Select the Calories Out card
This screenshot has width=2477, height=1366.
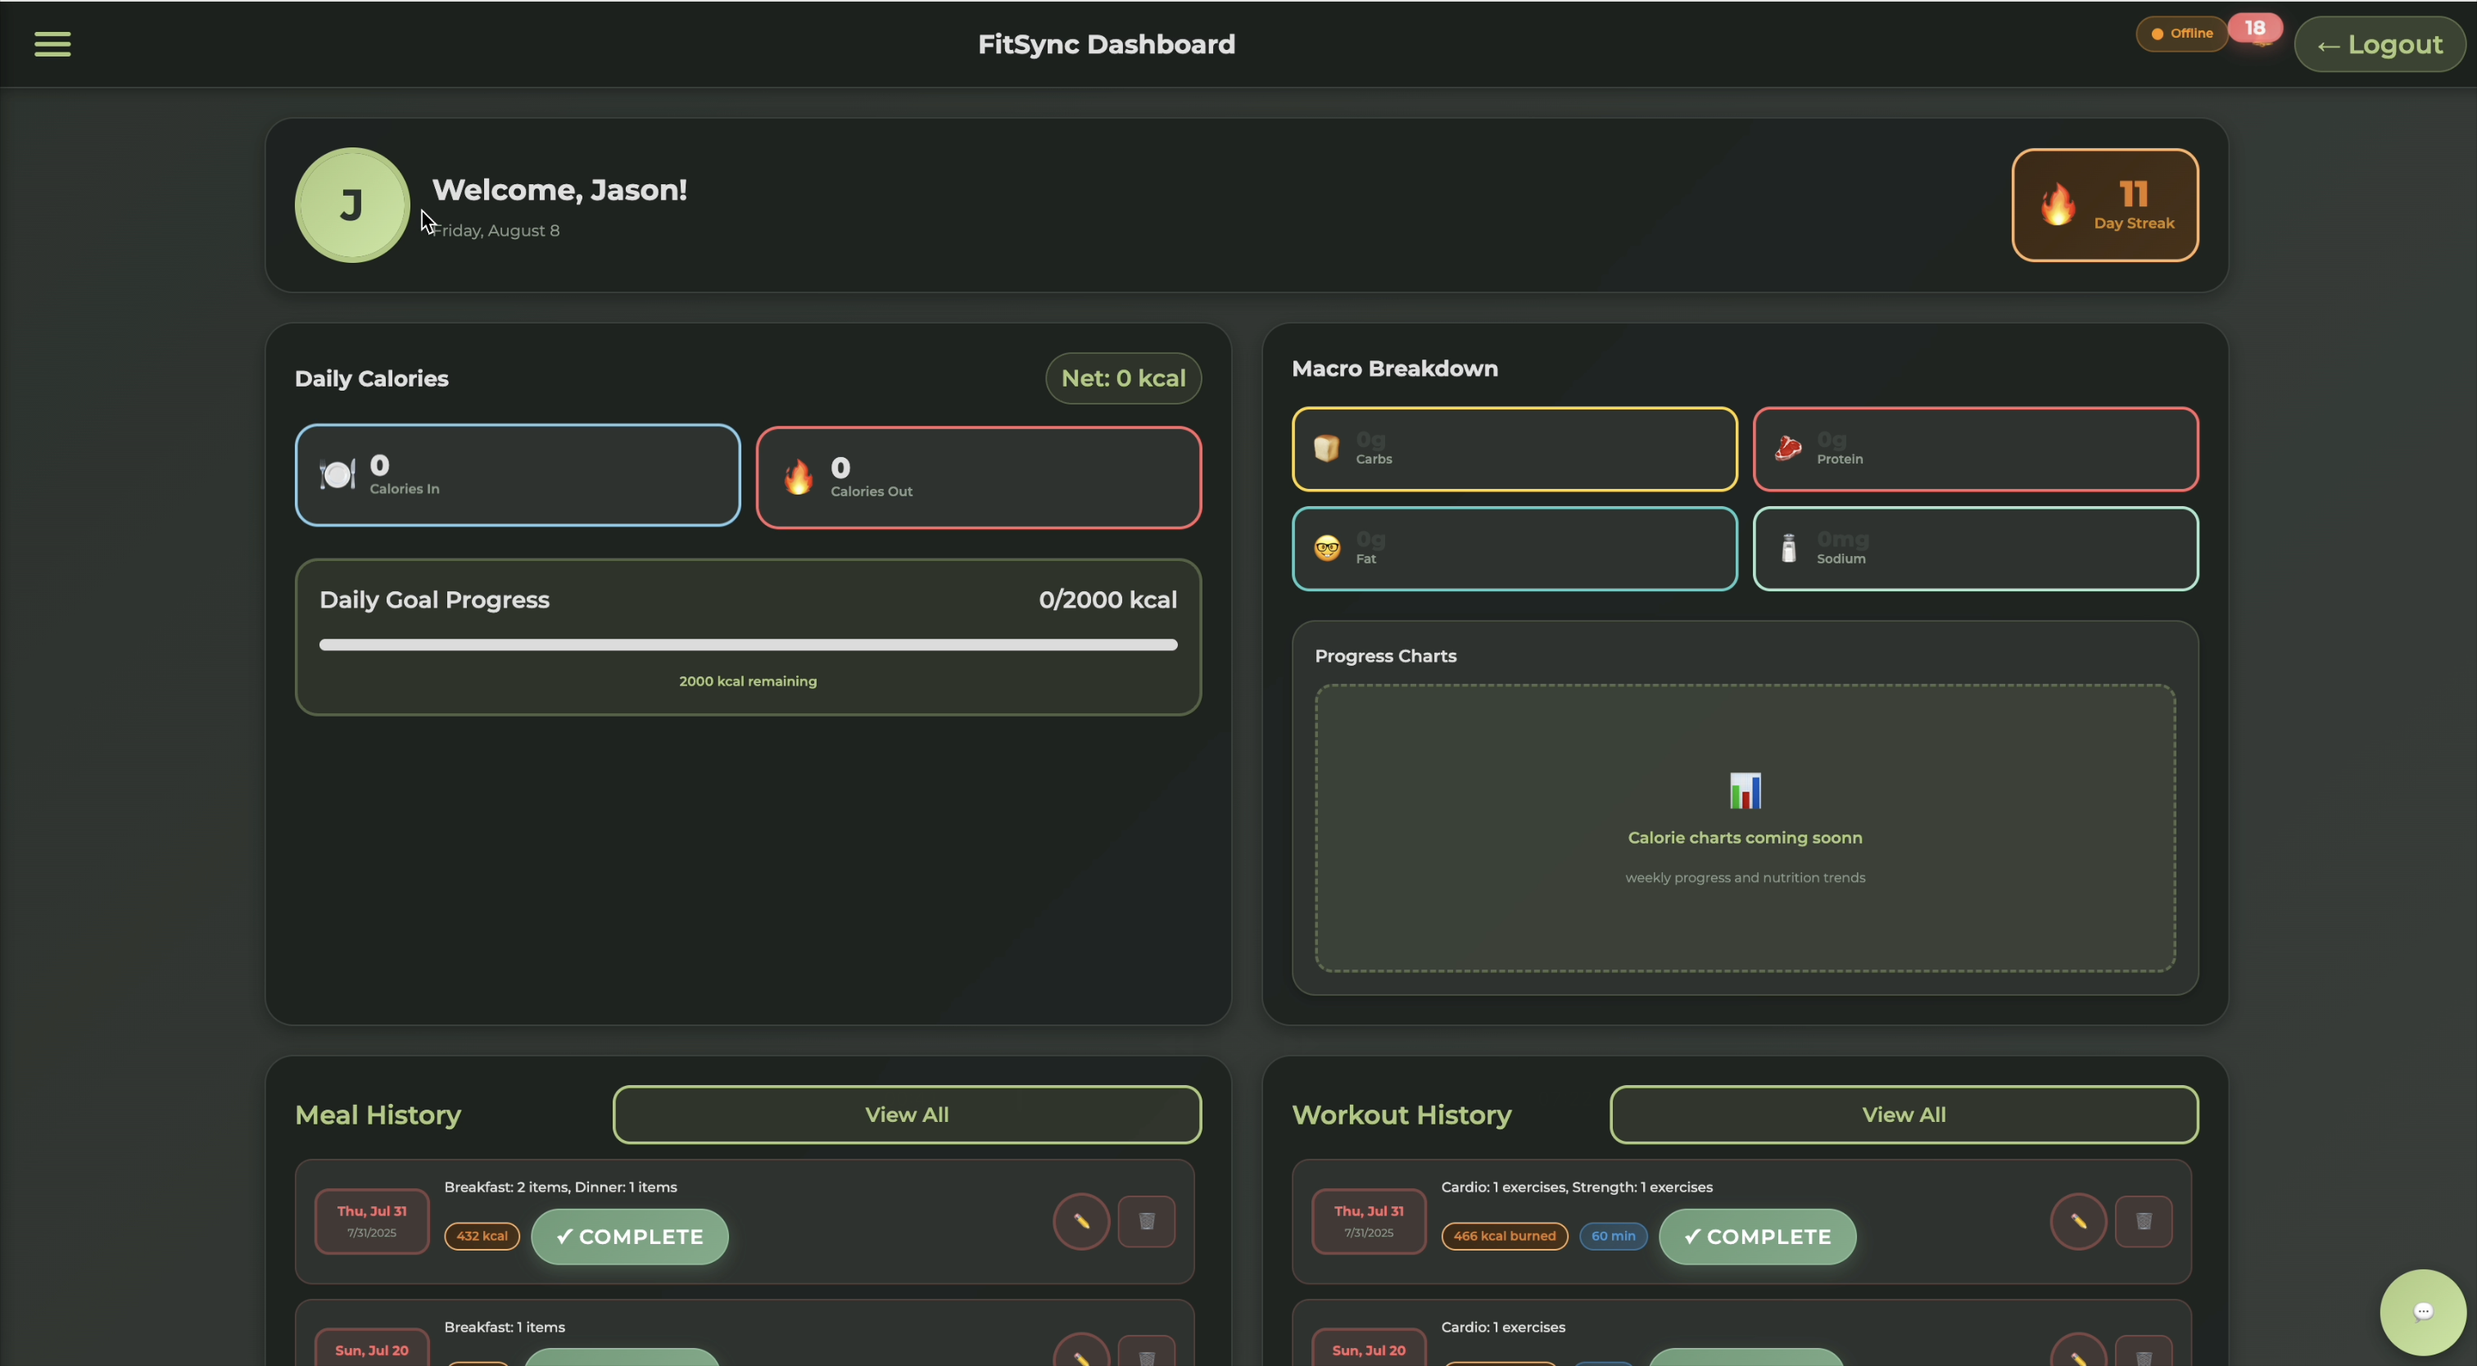(x=978, y=477)
